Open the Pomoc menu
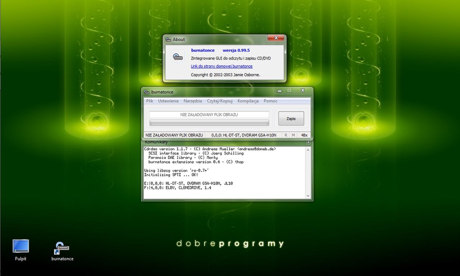Screen dimensions: 460x276 tap(270, 101)
